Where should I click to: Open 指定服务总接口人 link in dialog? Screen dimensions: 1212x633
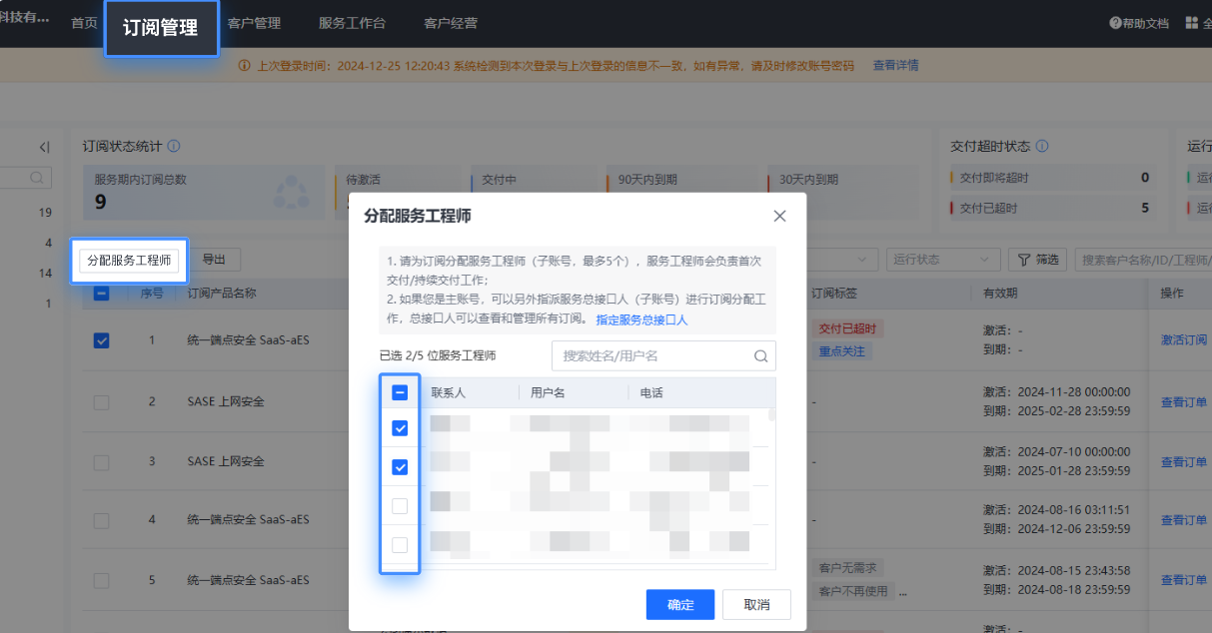coord(641,319)
